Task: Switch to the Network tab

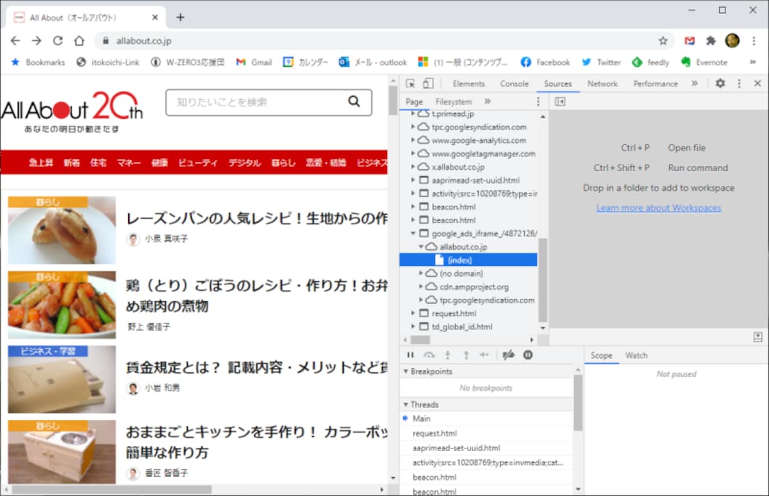Action: 602,83
